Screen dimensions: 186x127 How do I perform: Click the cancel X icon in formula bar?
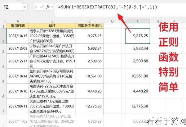pos(36,7)
